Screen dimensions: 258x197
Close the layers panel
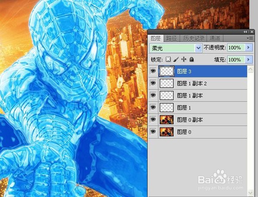tap(252, 32)
